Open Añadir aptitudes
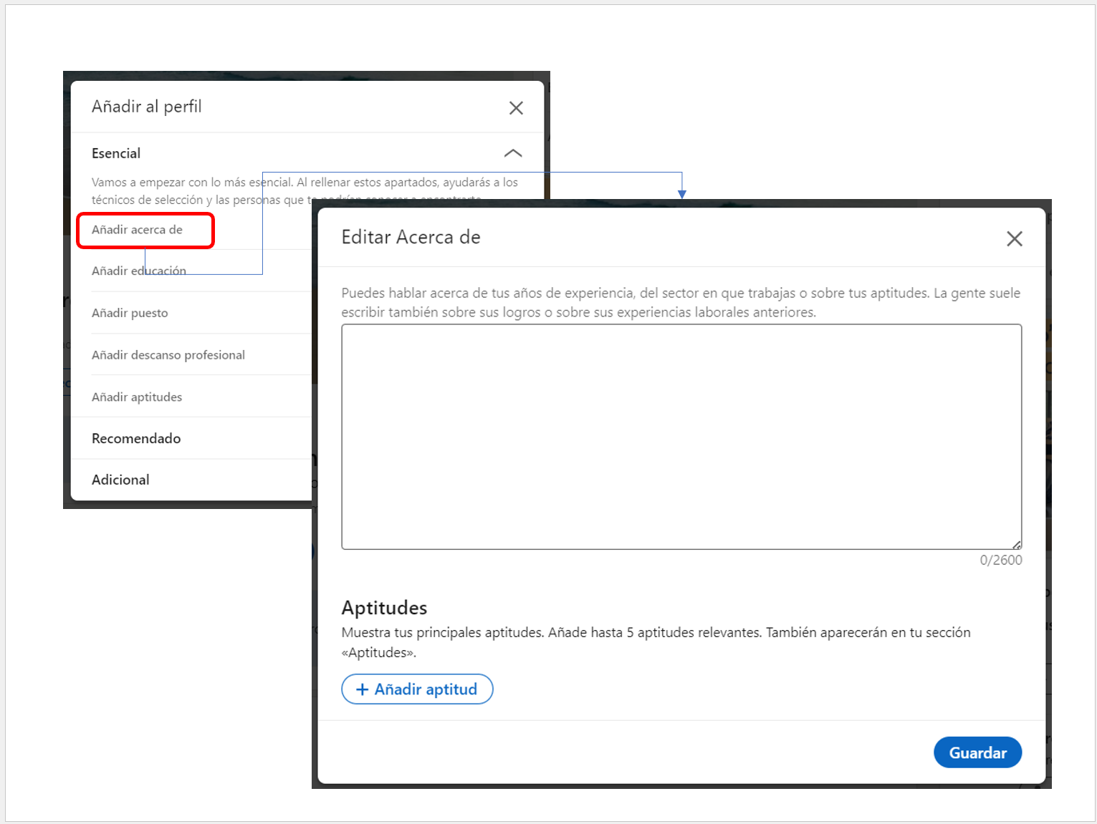The height and width of the screenshot is (824, 1097). click(x=136, y=397)
